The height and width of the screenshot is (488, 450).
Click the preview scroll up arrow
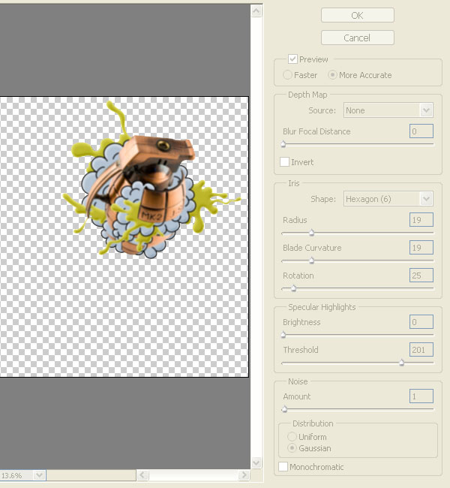click(x=256, y=11)
